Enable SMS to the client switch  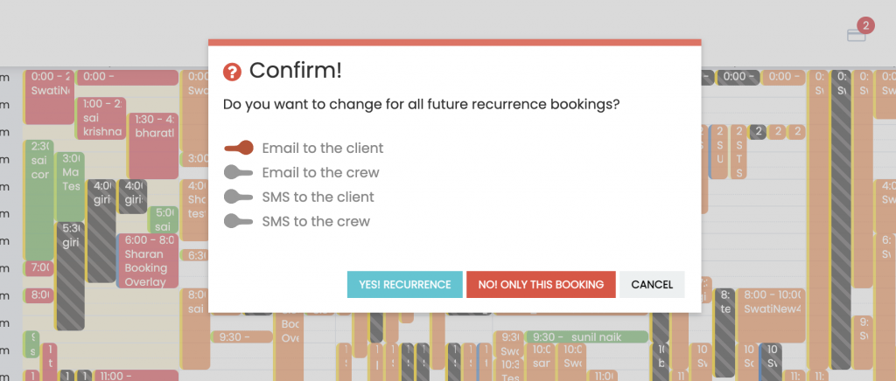[x=239, y=197]
